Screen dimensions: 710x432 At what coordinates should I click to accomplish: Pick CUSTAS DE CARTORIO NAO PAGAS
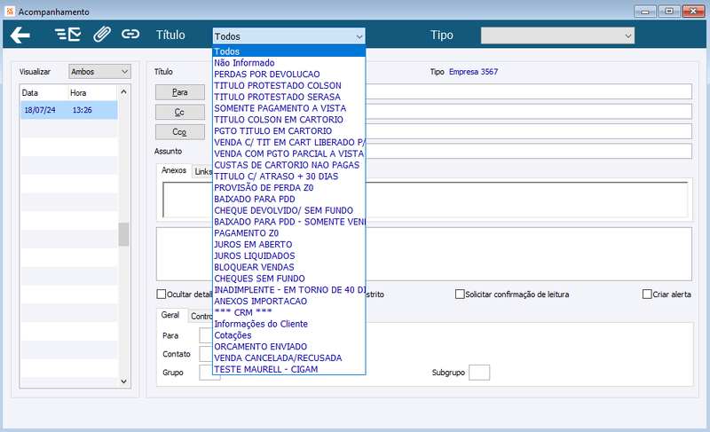pyautogui.click(x=289, y=165)
